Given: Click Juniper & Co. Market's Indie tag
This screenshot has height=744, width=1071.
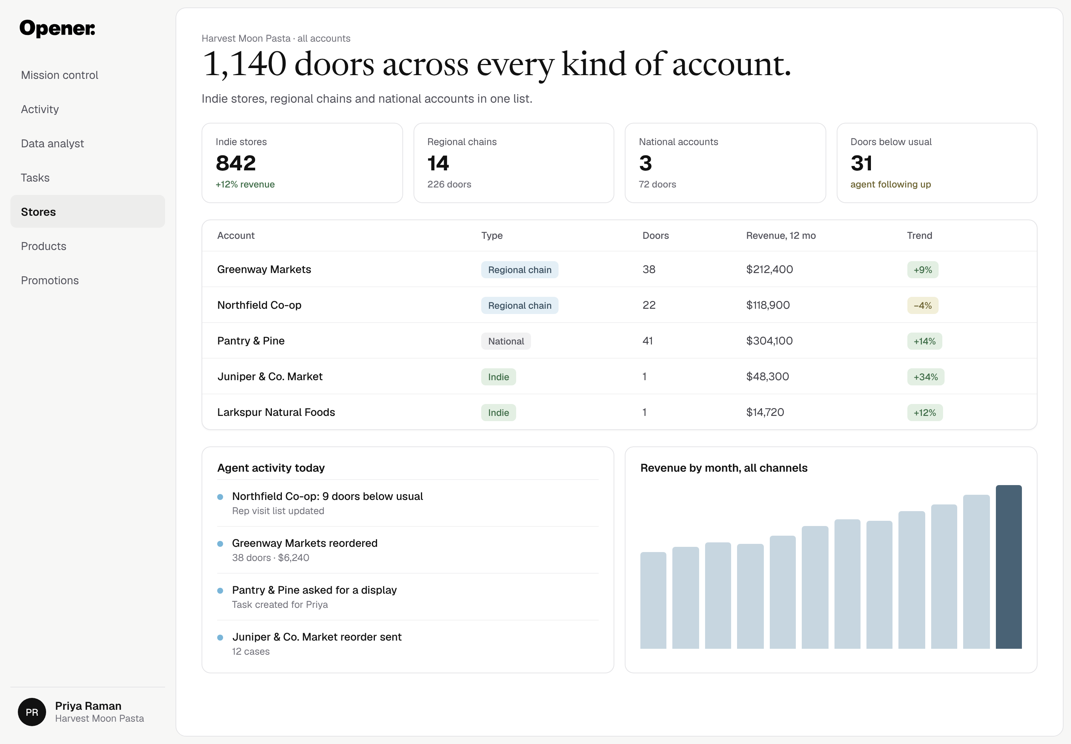Looking at the screenshot, I should click(498, 377).
